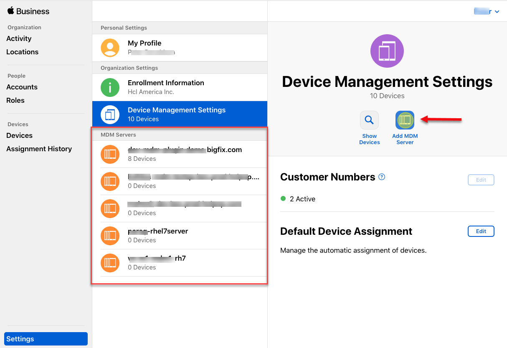This screenshot has width=507, height=348.
Task: Open the user account dropdown chevron
Action: [497, 12]
